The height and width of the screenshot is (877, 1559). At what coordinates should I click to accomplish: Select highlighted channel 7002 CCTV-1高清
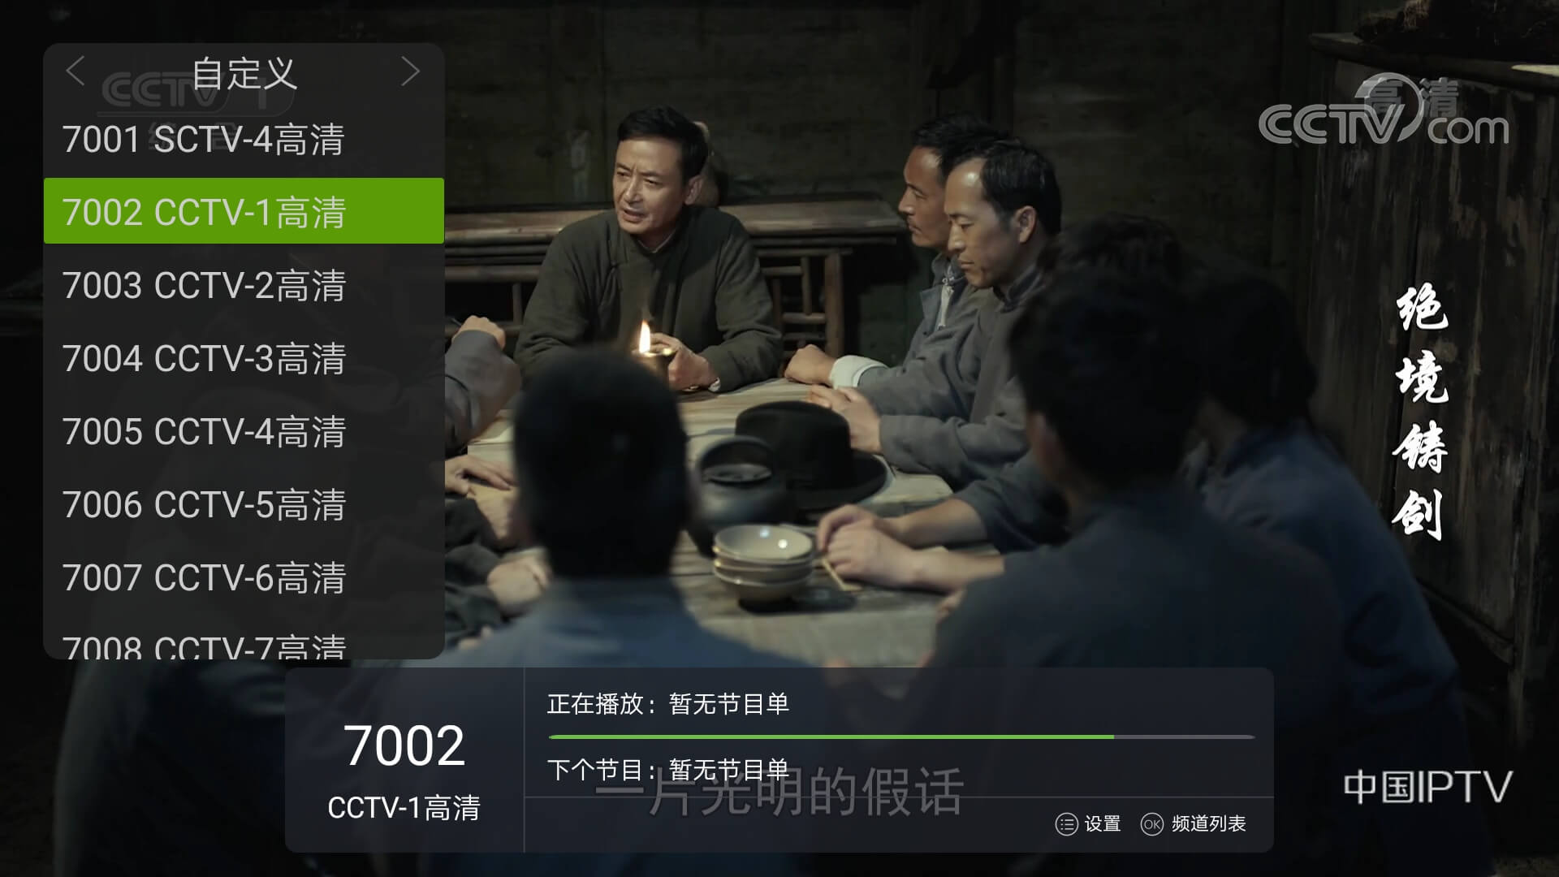point(244,210)
